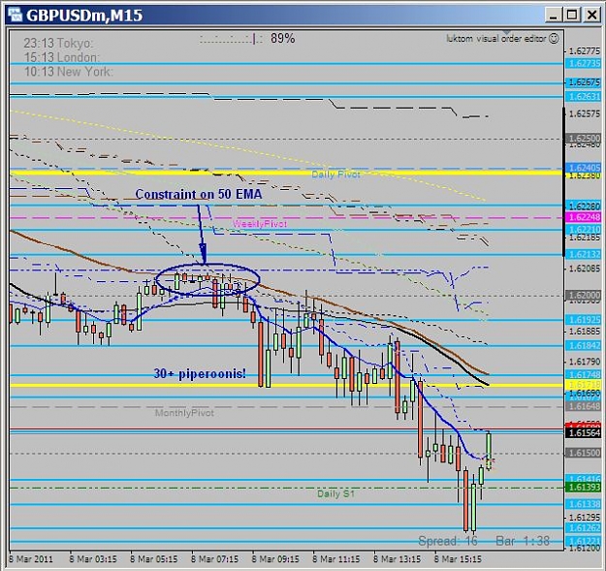Click the 1.61262 price tag
Image resolution: width=606 pixels, height=571 pixels.
click(583, 527)
